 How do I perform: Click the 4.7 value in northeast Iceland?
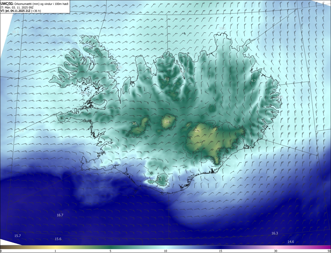(x=253, y=81)
